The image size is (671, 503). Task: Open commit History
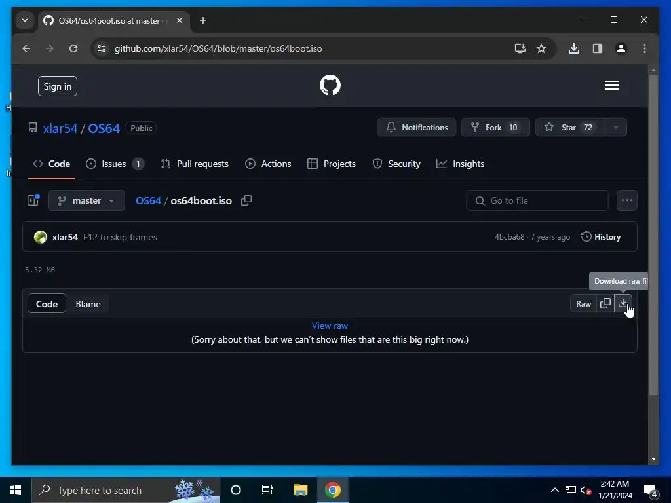pyautogui.click(x=600, y=236)
